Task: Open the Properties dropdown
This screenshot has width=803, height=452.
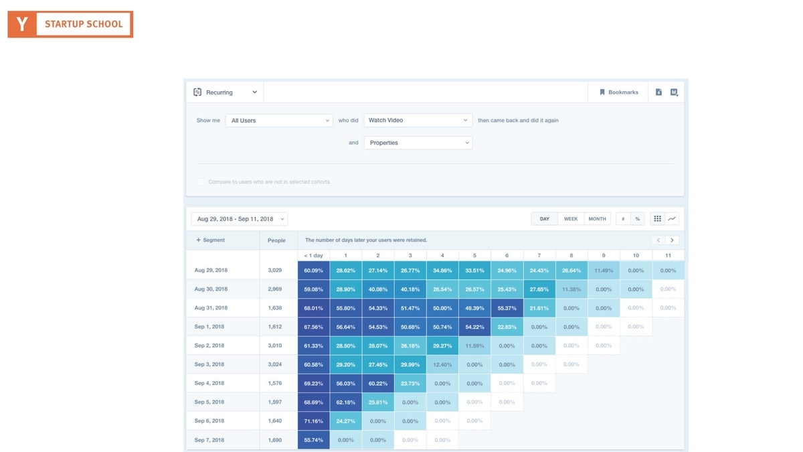Action: (418, 143)
